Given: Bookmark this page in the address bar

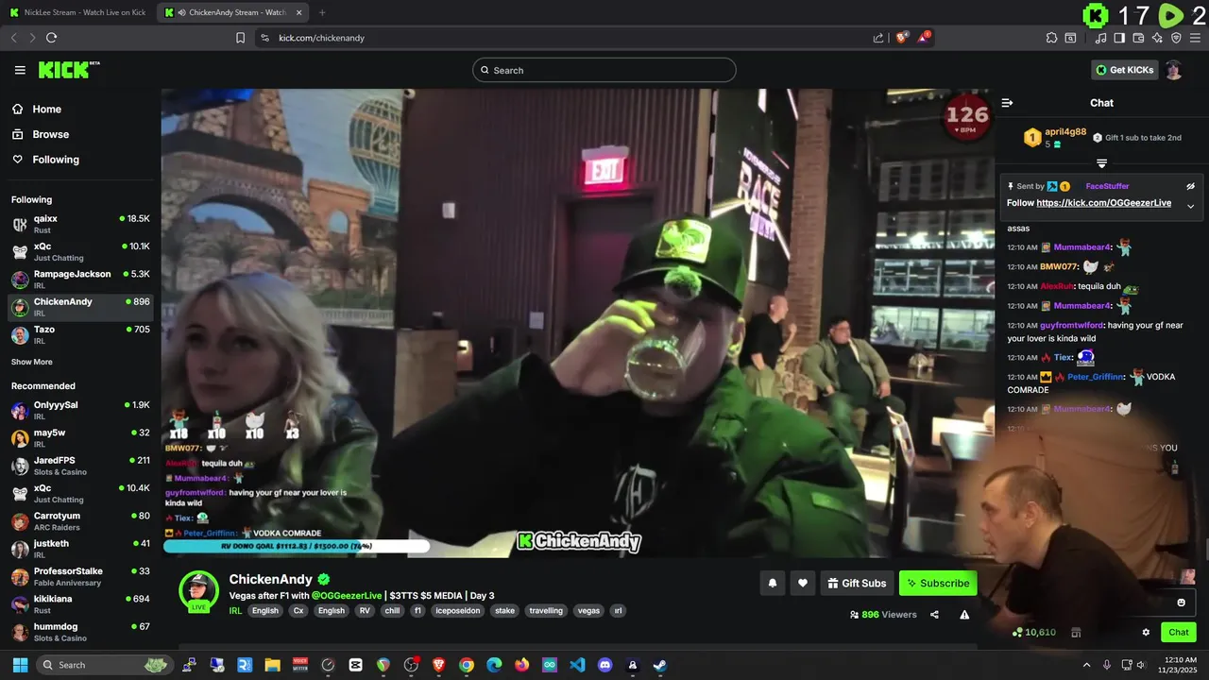Looking at the screenshot, I should [240, 38].
